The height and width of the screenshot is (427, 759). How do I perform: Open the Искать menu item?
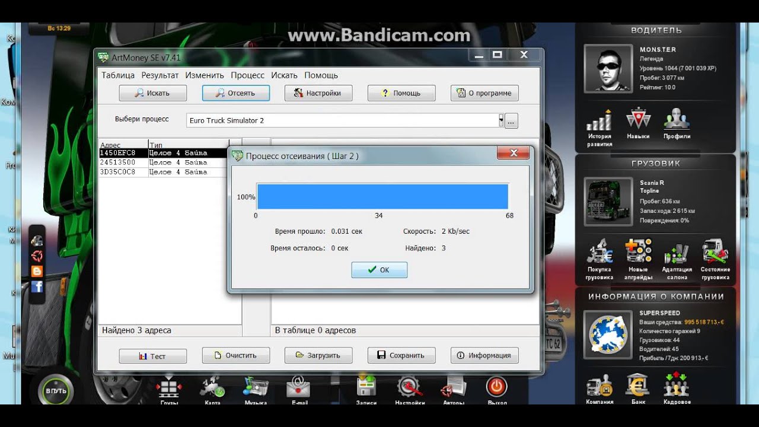pos(284,75)
